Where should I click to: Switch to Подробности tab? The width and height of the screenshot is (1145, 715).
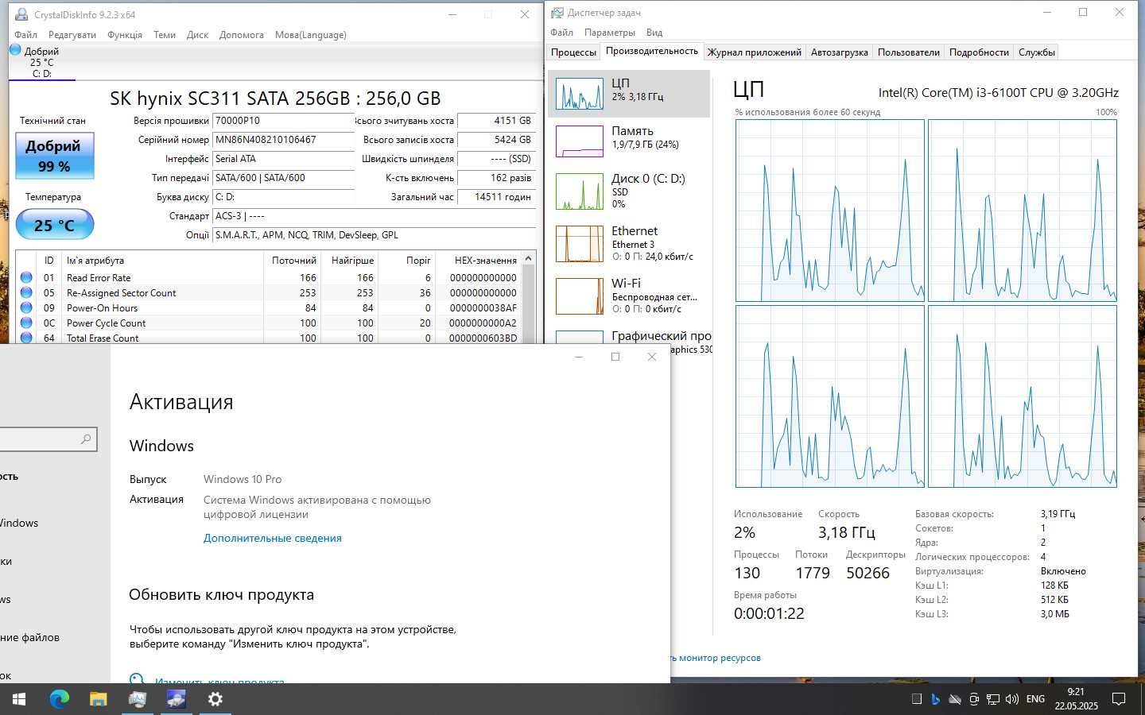coord(979,52)
